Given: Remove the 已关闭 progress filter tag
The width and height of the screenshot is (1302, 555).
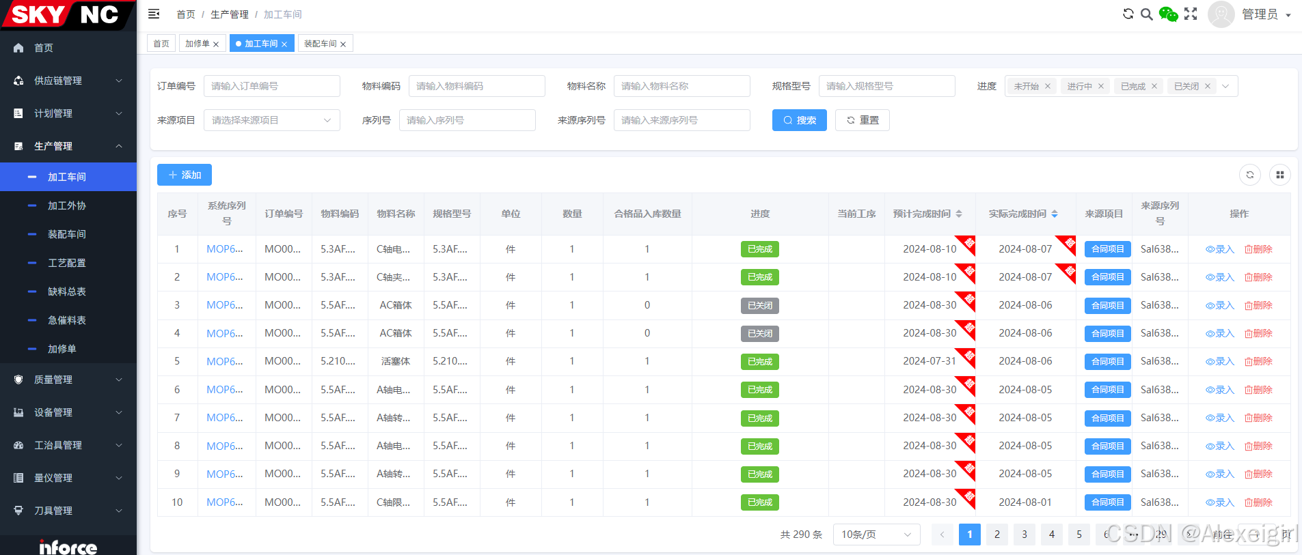Looking at the screenshot, I should pyautogui.click(x=1208, y=86).
